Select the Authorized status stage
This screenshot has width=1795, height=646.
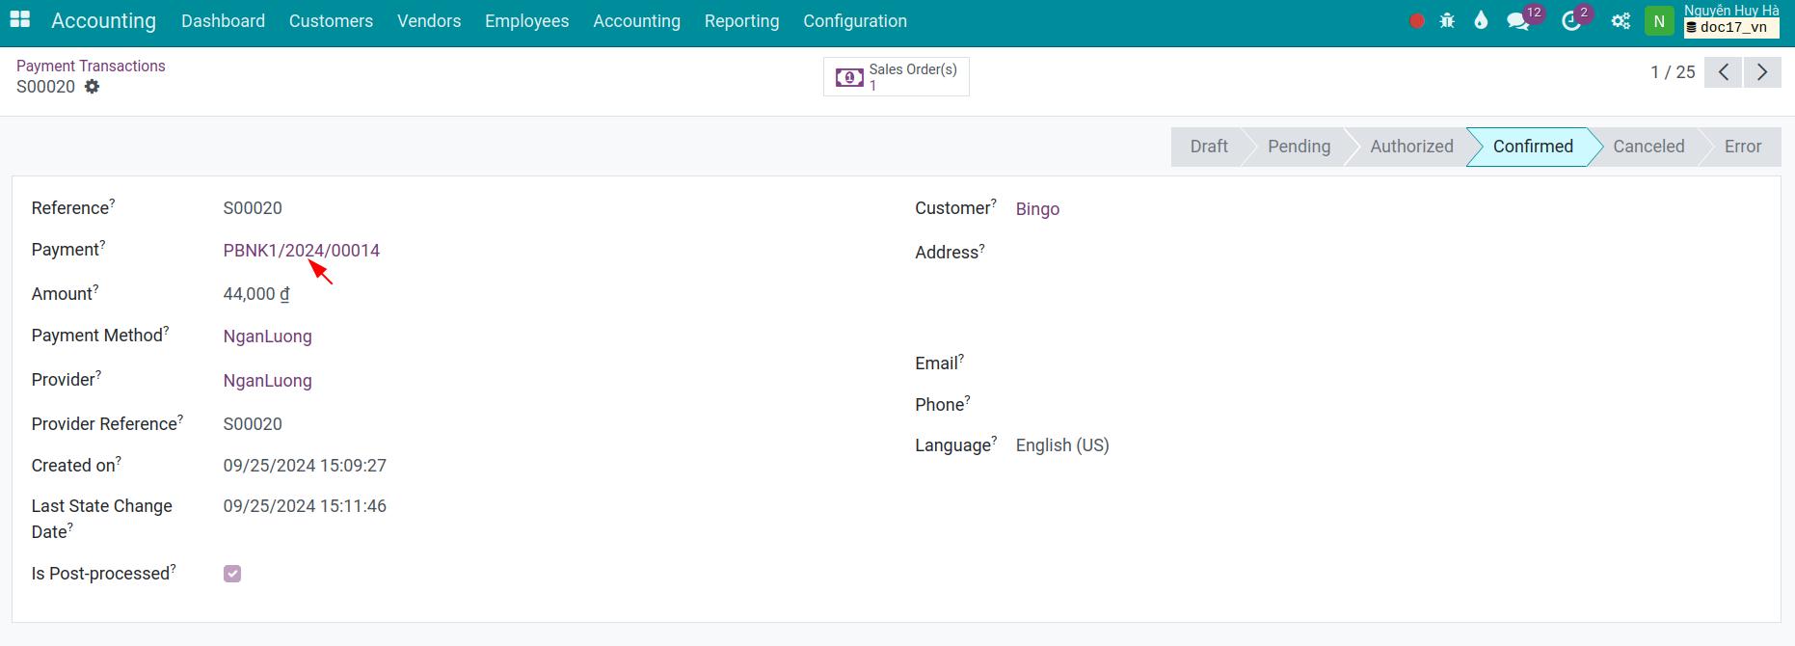[1411, 147]
